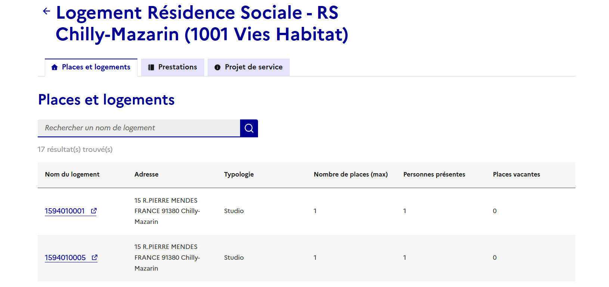Click the Personnes présentes column header

point(434,174)
